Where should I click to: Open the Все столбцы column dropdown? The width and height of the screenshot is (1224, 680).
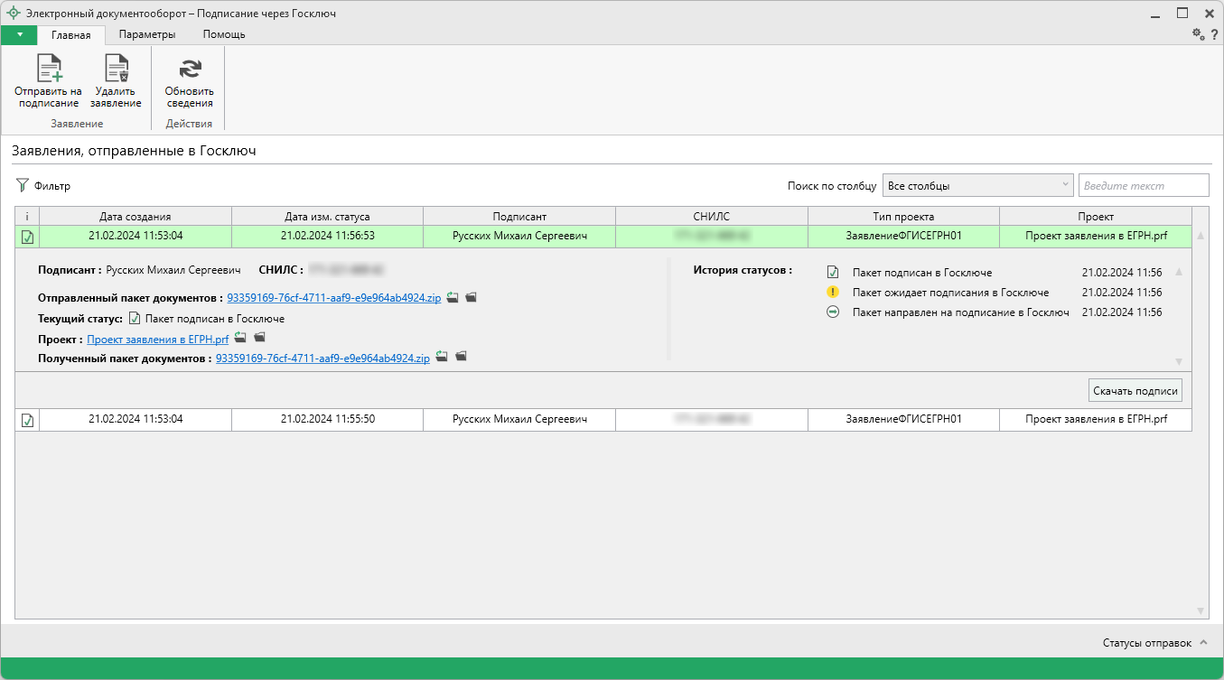coord(977,186)
